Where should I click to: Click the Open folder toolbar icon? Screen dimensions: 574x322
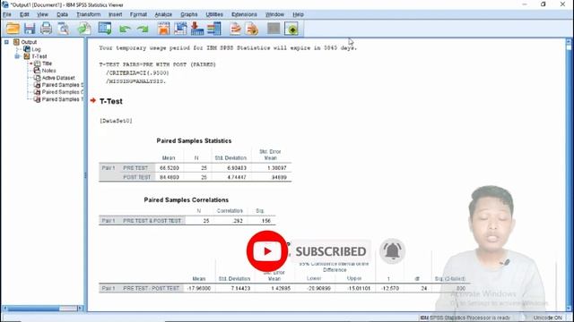[x=13, y=29]
